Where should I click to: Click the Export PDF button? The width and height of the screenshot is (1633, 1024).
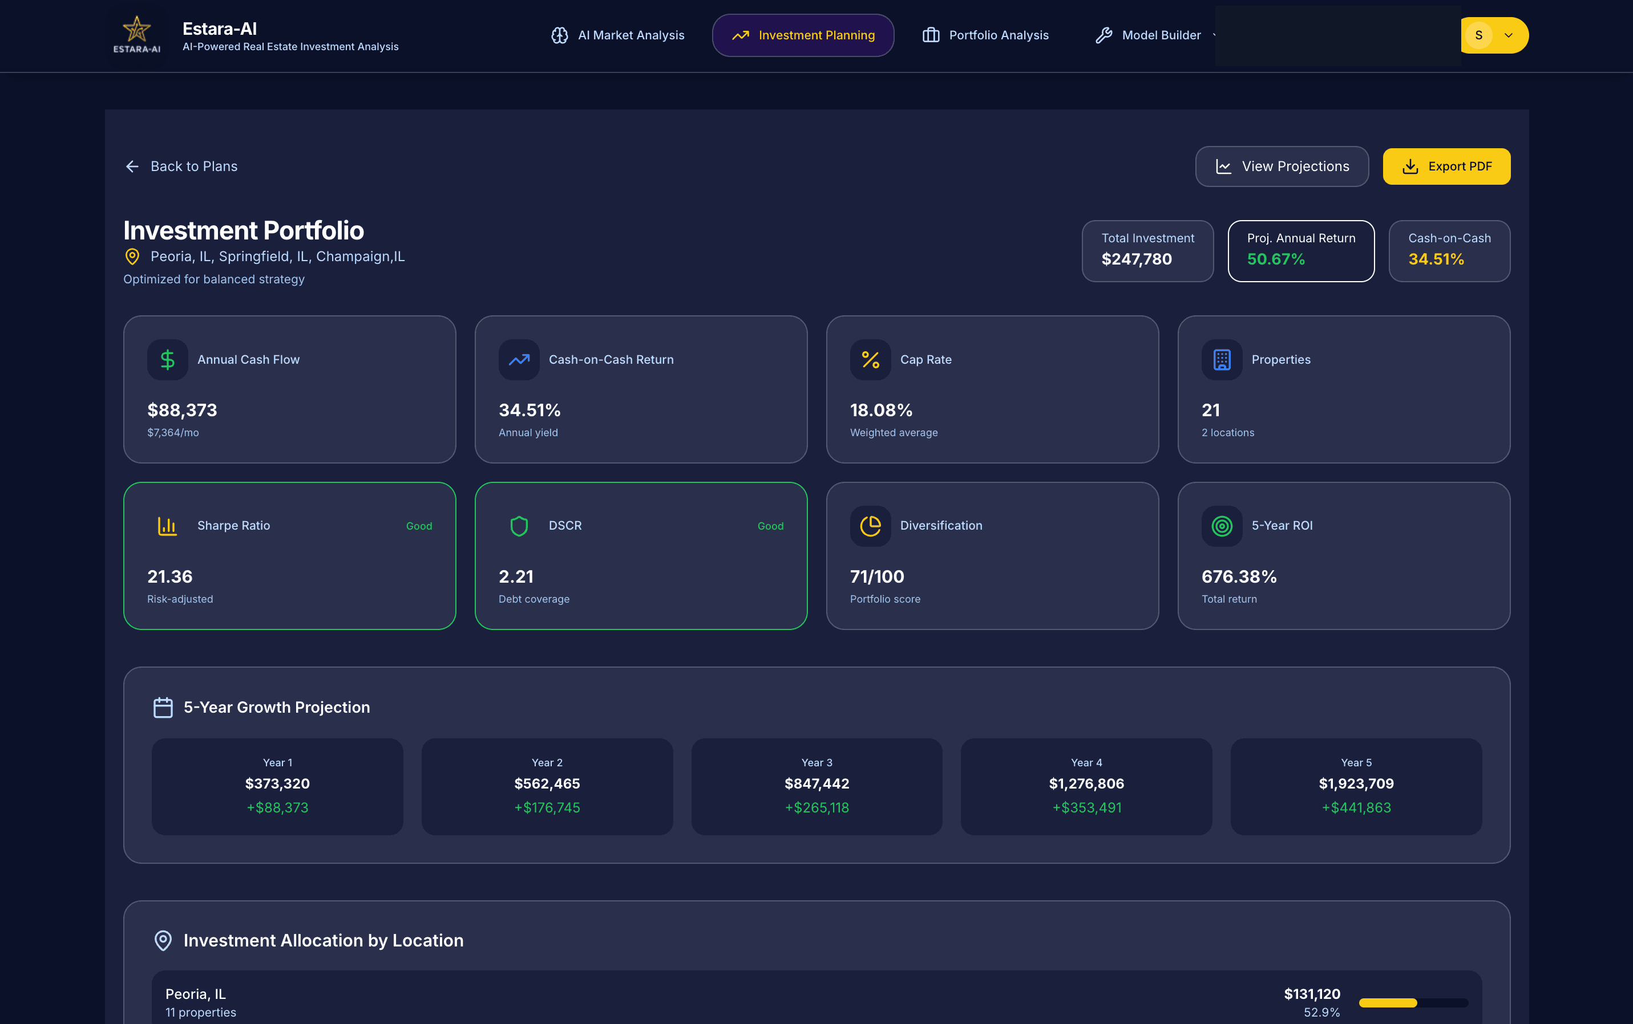coord(1446,166)
